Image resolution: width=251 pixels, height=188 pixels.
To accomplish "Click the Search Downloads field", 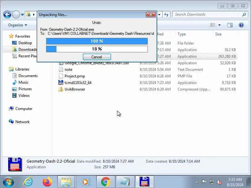I will coord(207,14).
